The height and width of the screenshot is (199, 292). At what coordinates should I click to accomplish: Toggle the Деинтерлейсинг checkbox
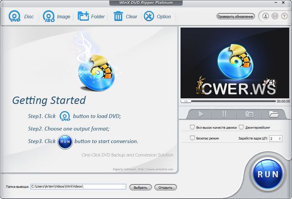[241, 127]
